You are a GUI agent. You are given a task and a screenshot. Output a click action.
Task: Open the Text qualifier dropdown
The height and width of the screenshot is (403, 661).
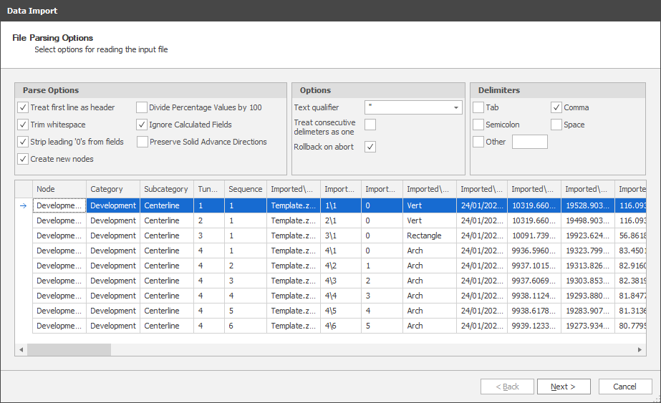455,107
